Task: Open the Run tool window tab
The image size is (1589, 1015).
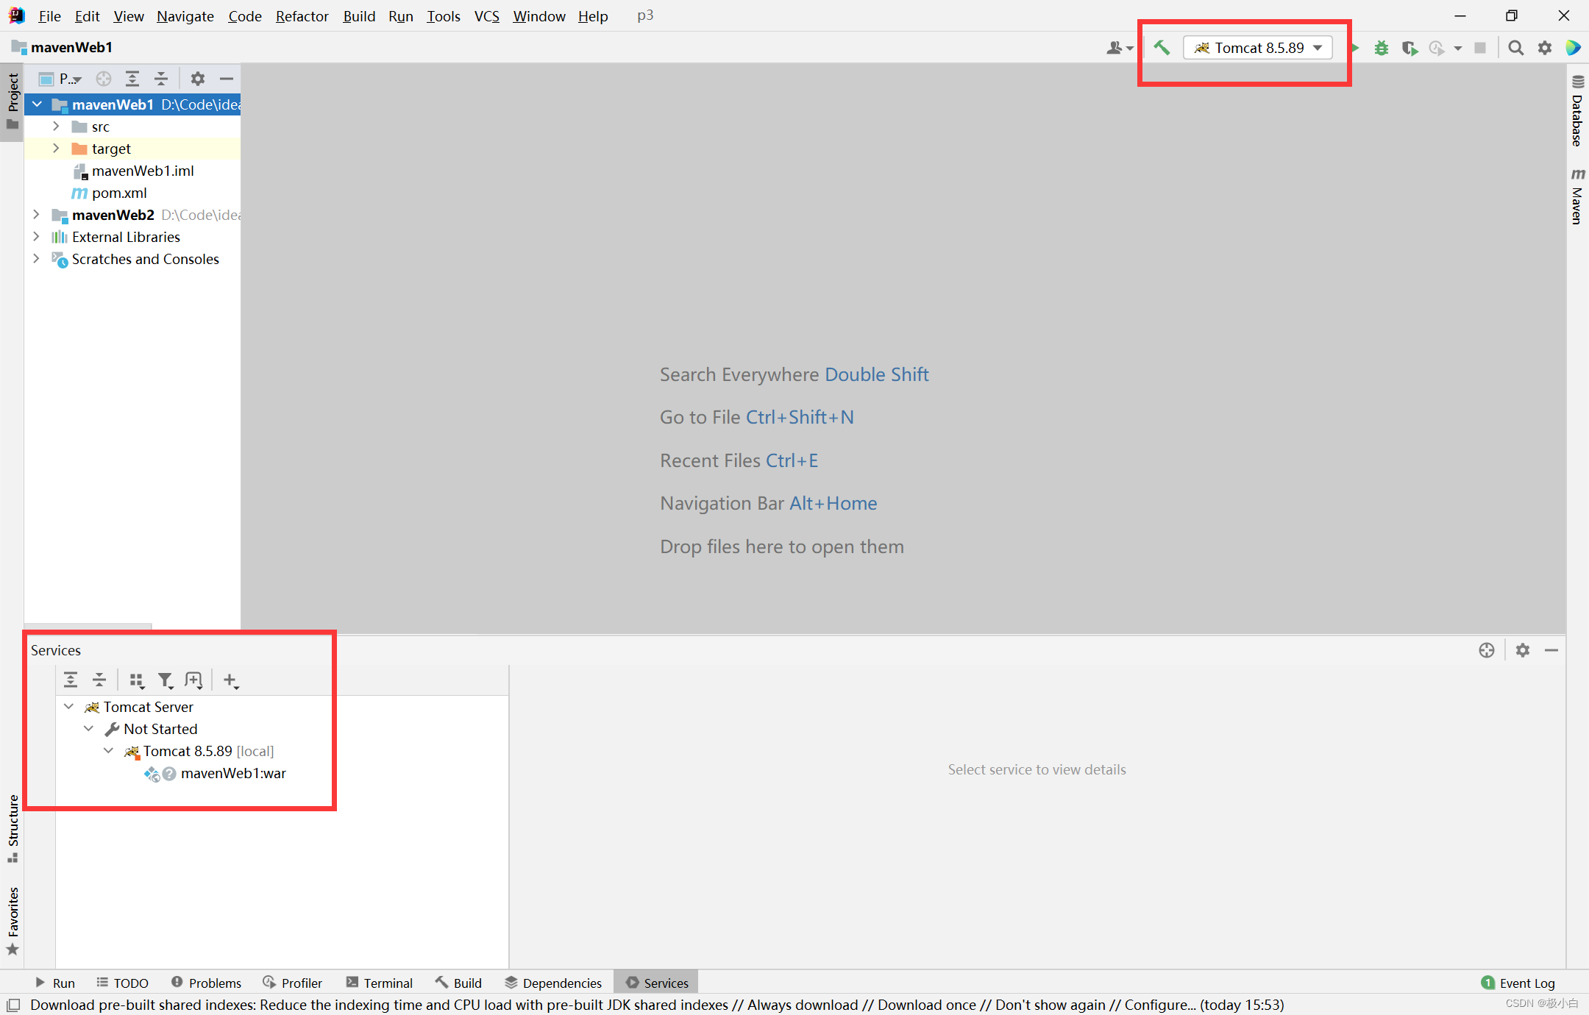Action: (x=55, y=983)
